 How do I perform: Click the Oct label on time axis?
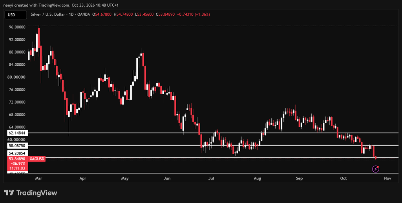pos(344,178)
